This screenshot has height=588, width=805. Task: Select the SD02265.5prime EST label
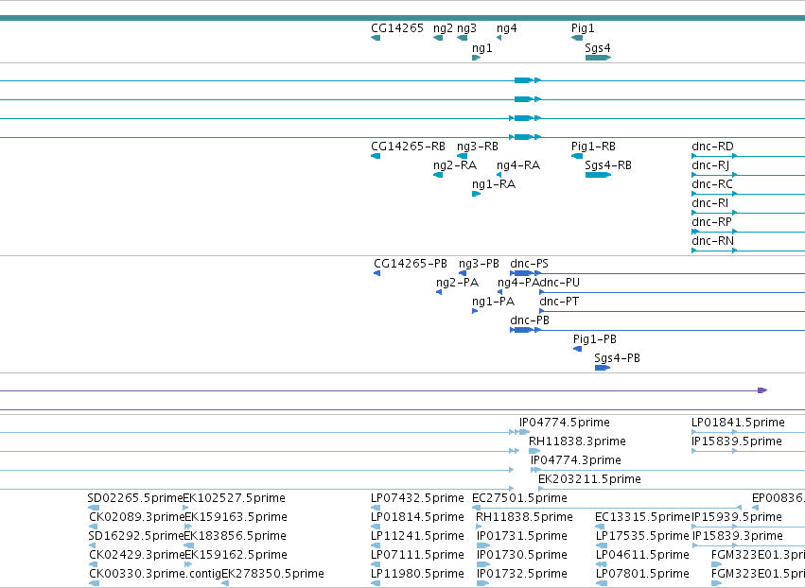click(x=135, y=499)
